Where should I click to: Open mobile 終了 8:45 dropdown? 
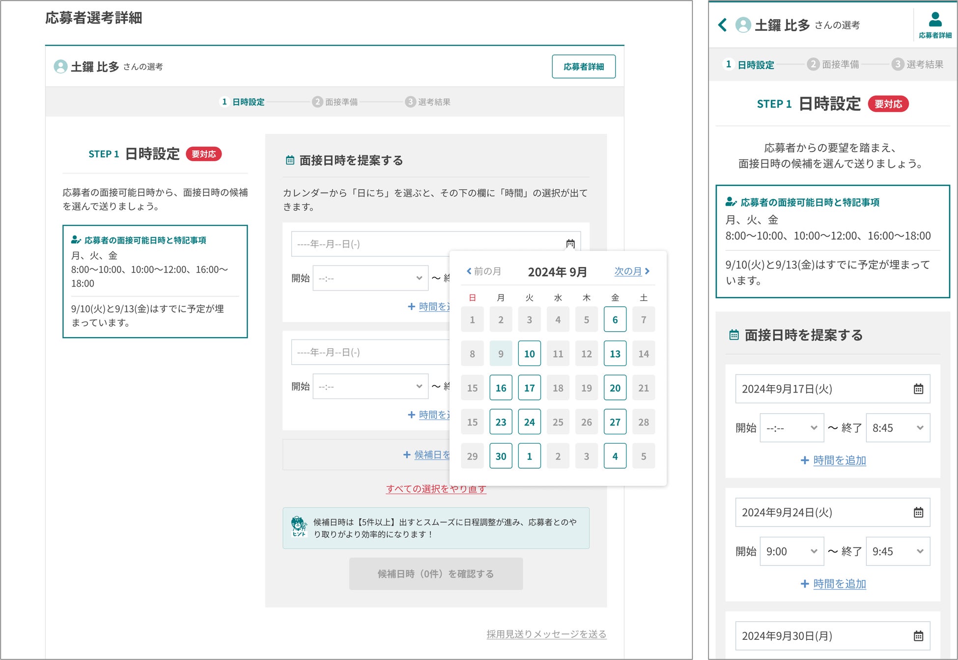(898, 428)
